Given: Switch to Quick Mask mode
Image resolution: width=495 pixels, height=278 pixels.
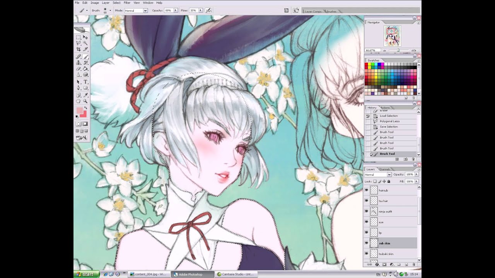Looking at the screenshot, I should click(85, 124).
